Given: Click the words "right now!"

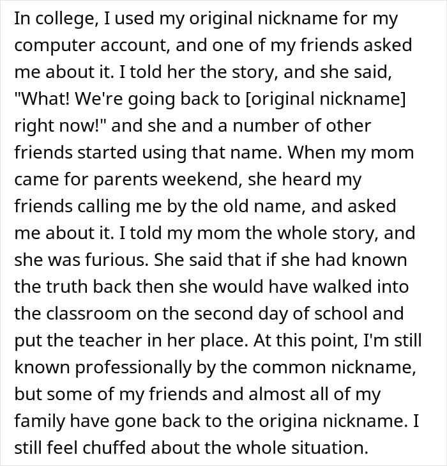Looking at the screenshot, I should [59, 126].
